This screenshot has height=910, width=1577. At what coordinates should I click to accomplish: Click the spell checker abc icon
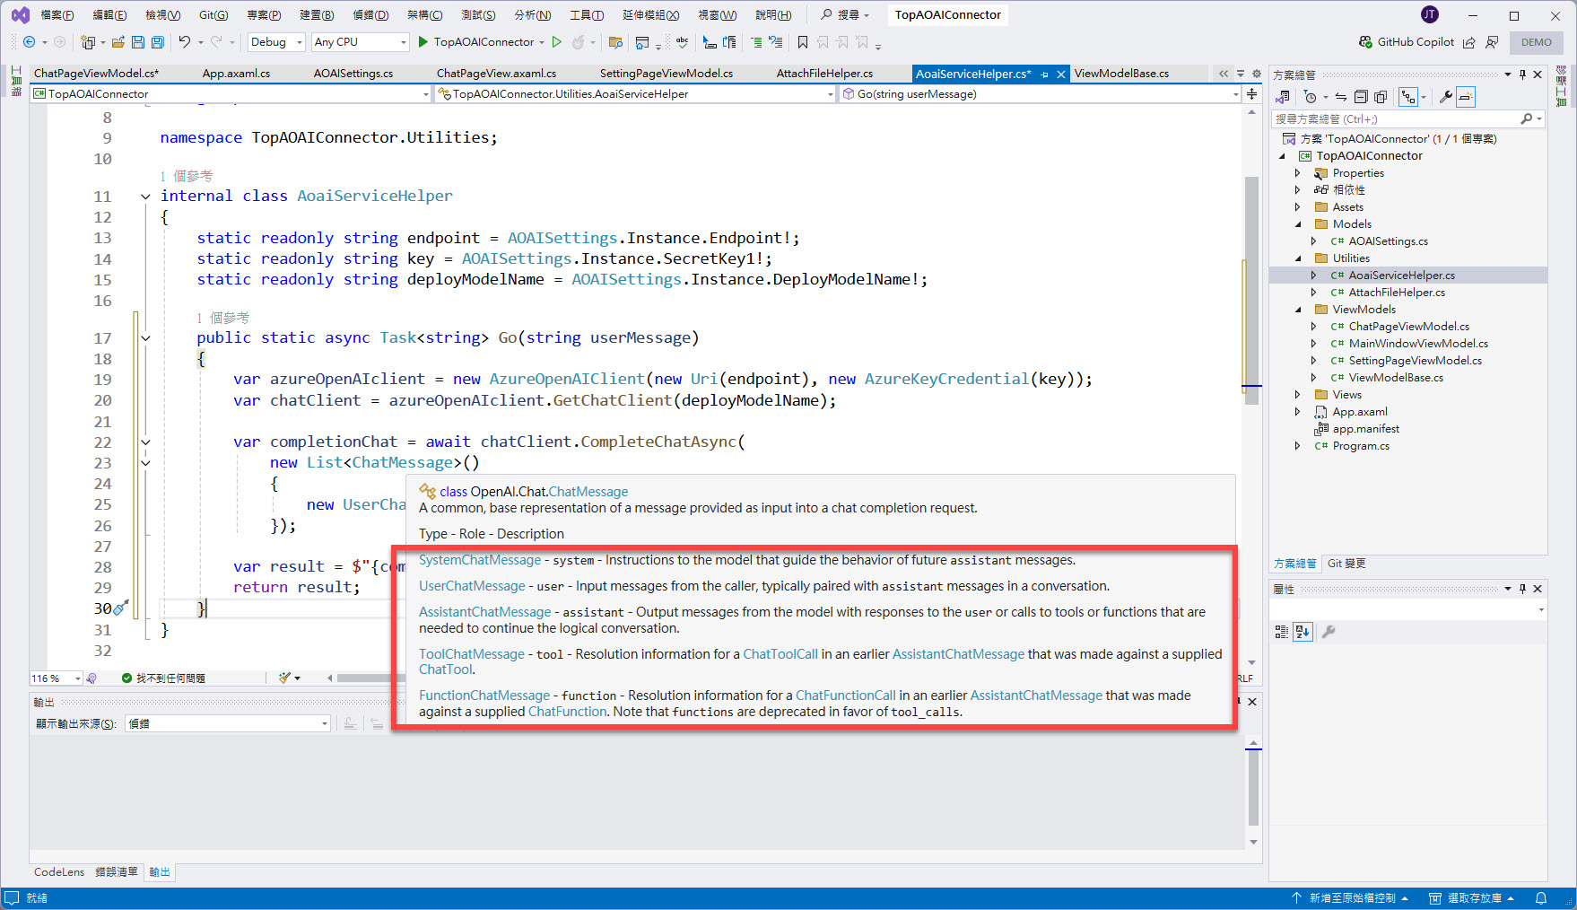click(x=683, y=42)
